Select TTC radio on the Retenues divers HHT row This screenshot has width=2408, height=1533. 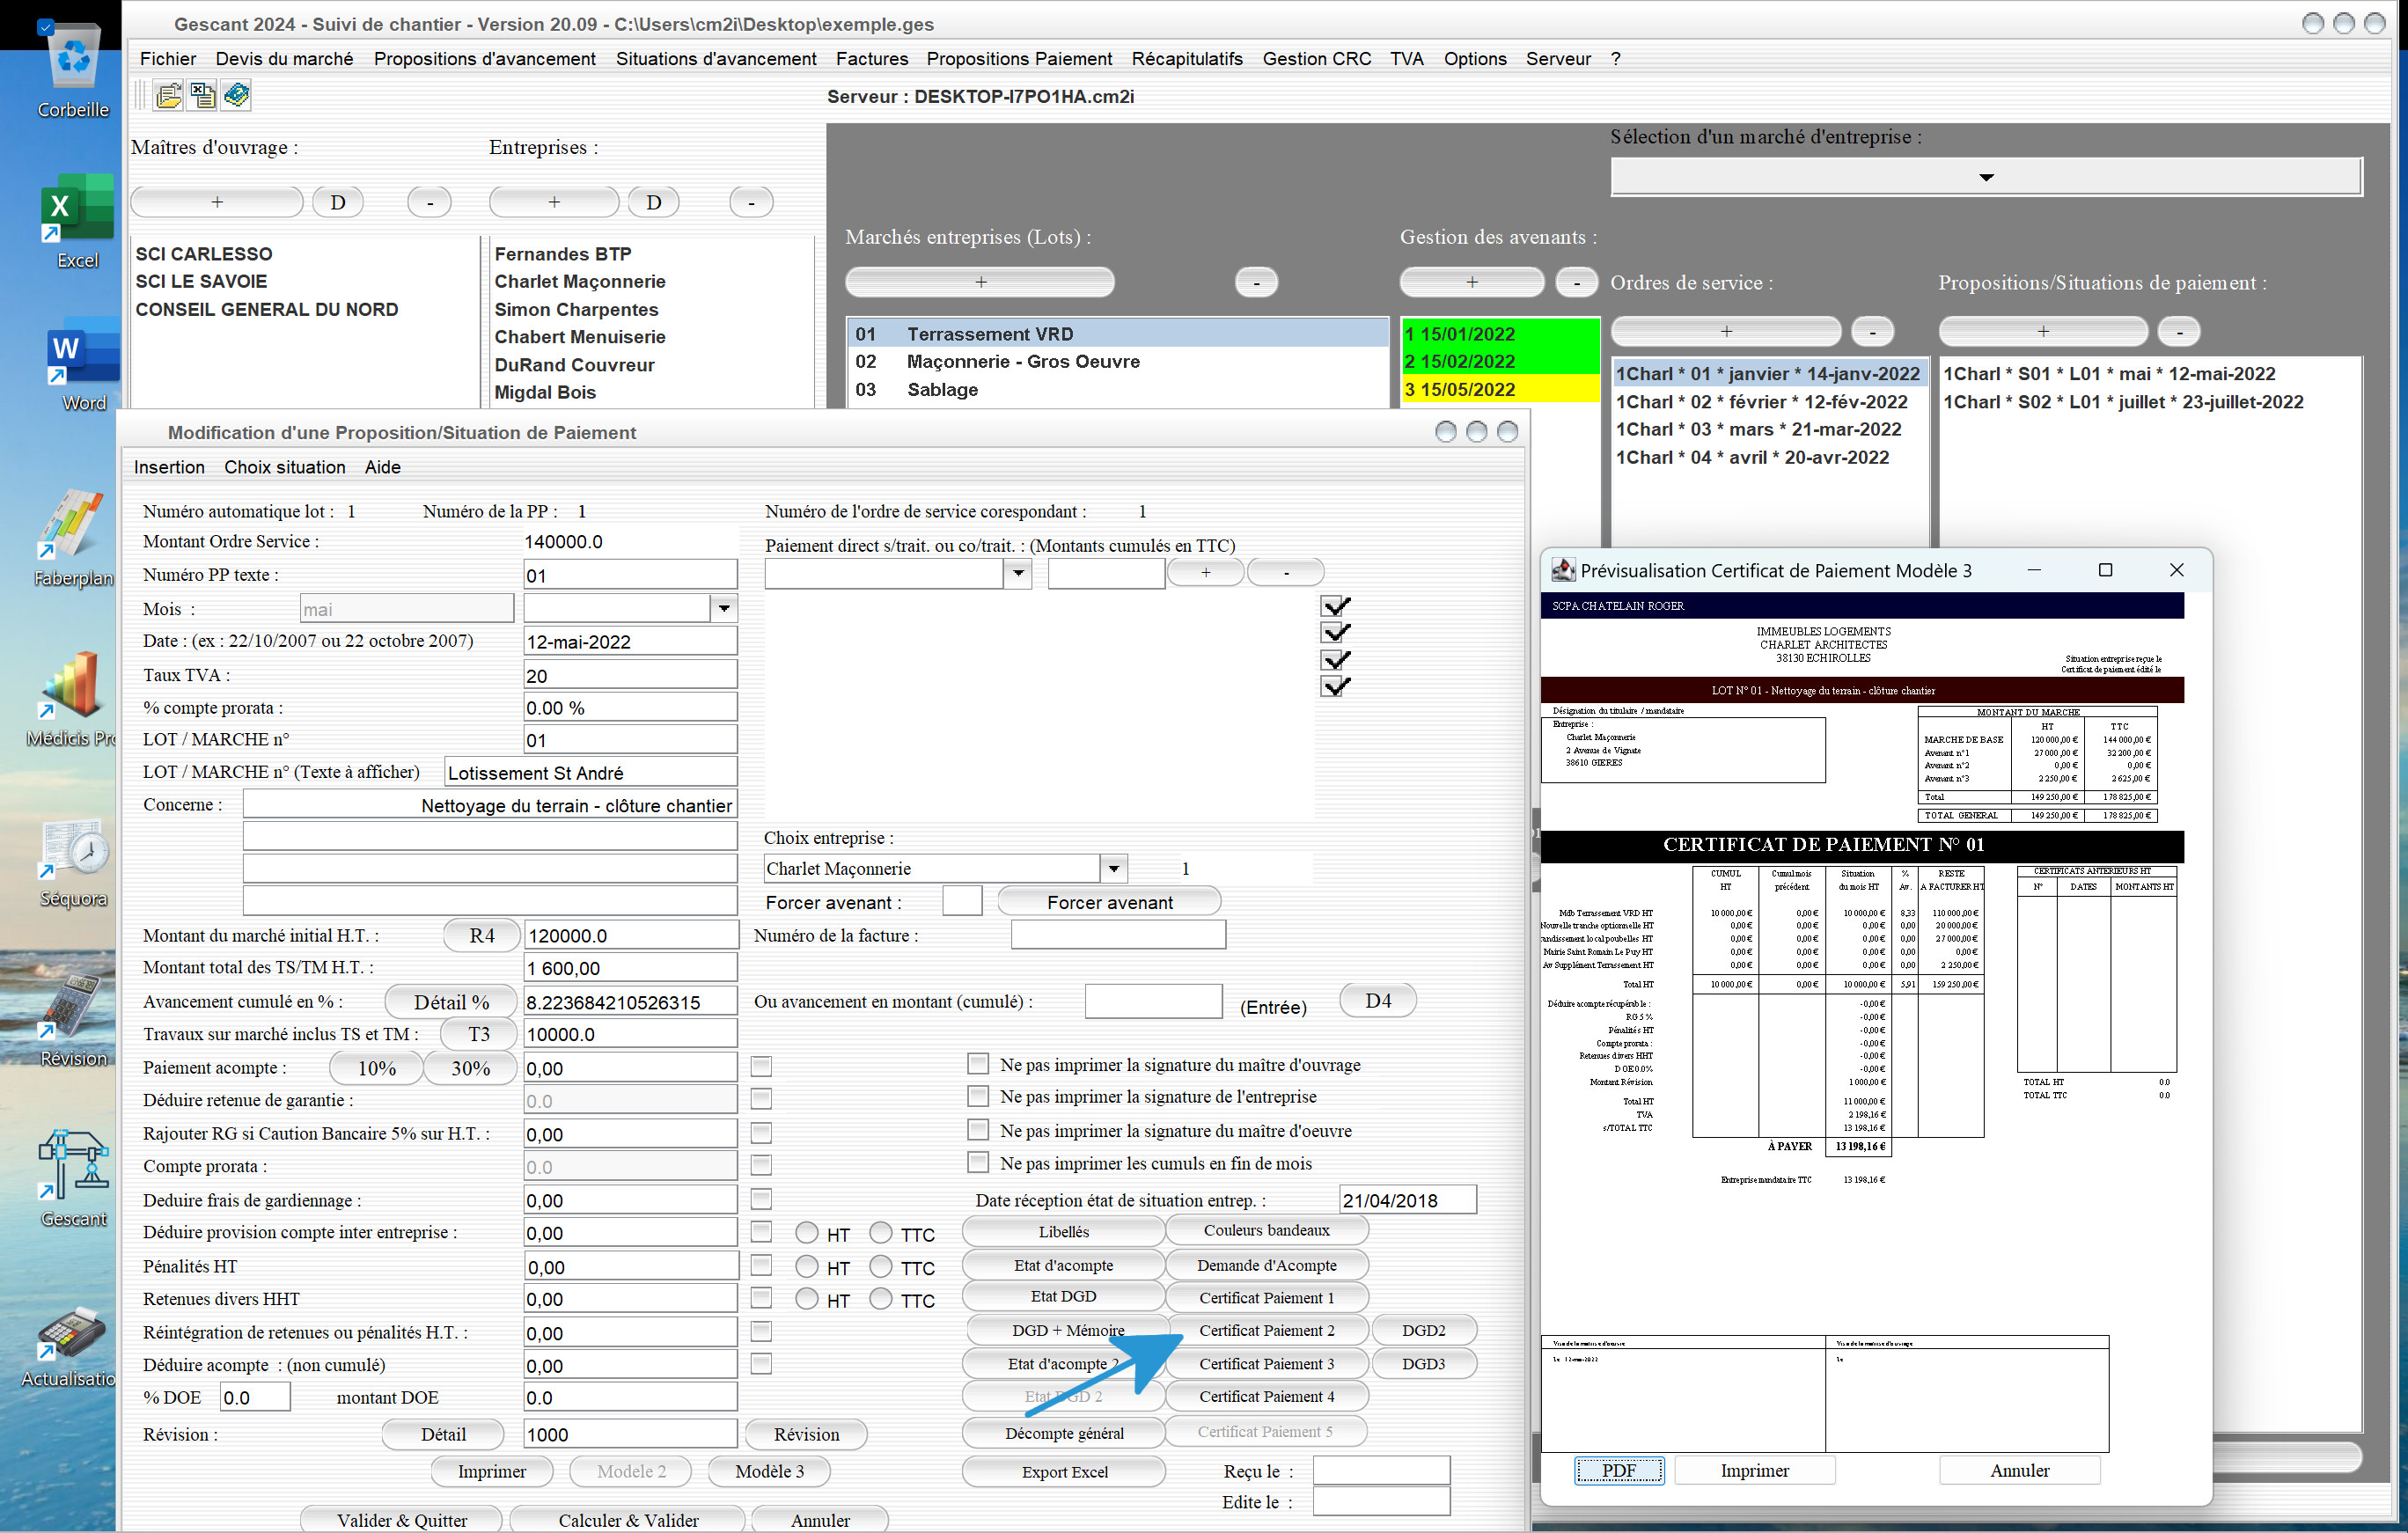pyautogui.click(x=880, y=1298)
